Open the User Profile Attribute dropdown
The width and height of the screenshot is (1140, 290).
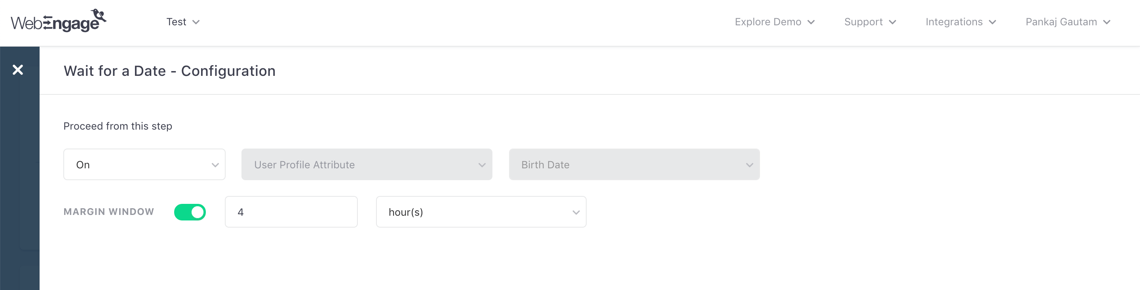(x=367, y=165)
